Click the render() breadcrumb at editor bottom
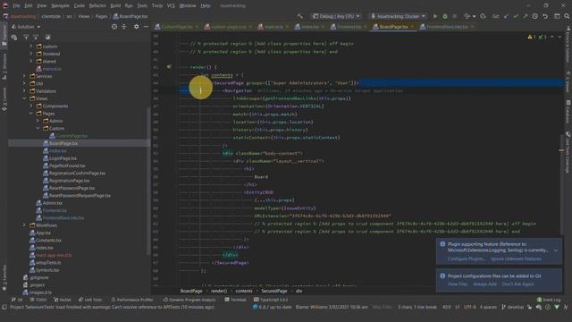572x322 pixels. tap(219, 291)
